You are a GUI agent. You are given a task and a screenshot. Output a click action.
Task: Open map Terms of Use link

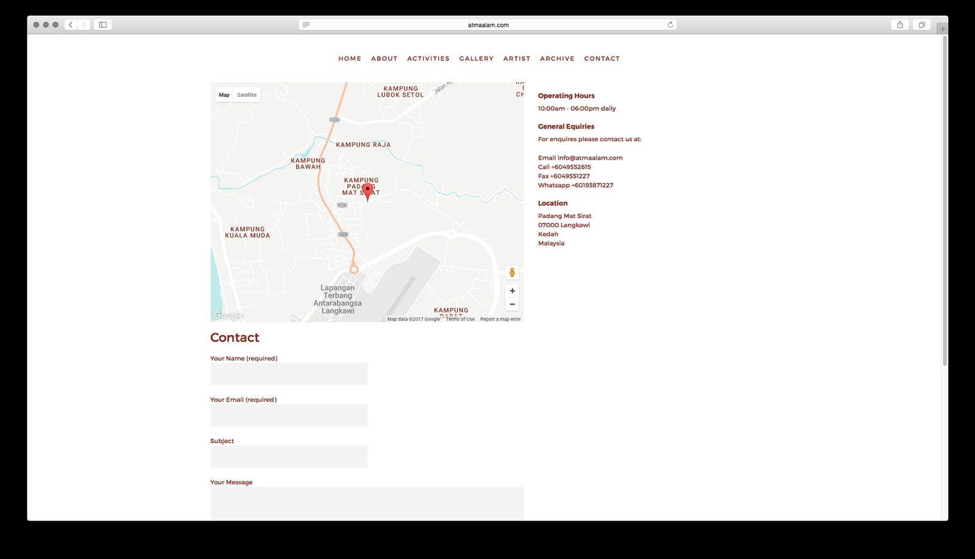460,319
